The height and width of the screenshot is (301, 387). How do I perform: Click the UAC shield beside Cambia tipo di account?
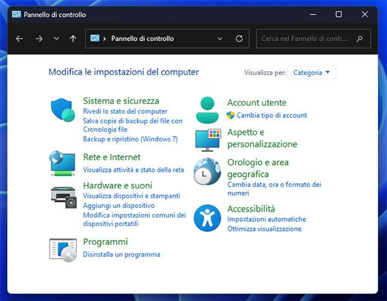click(230, 115)
